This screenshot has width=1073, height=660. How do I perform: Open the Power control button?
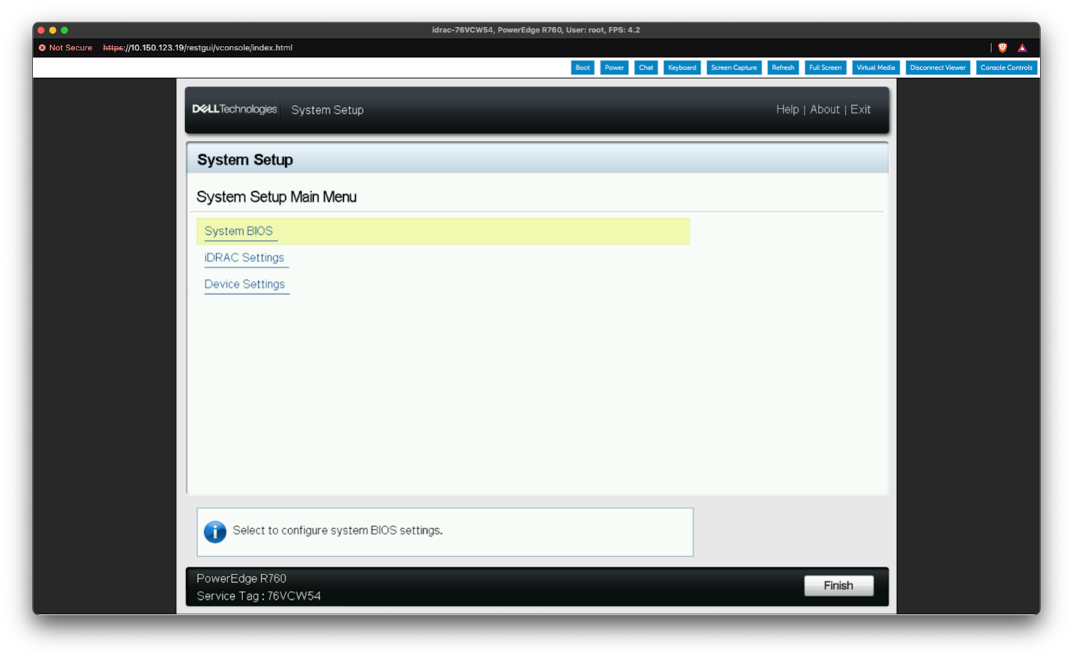[614, 67]
